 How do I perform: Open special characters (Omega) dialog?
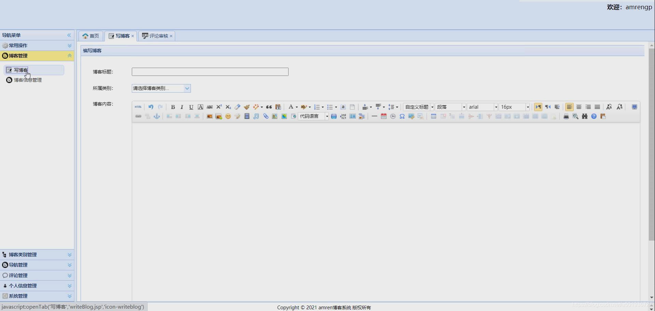[x=402, y=117]
